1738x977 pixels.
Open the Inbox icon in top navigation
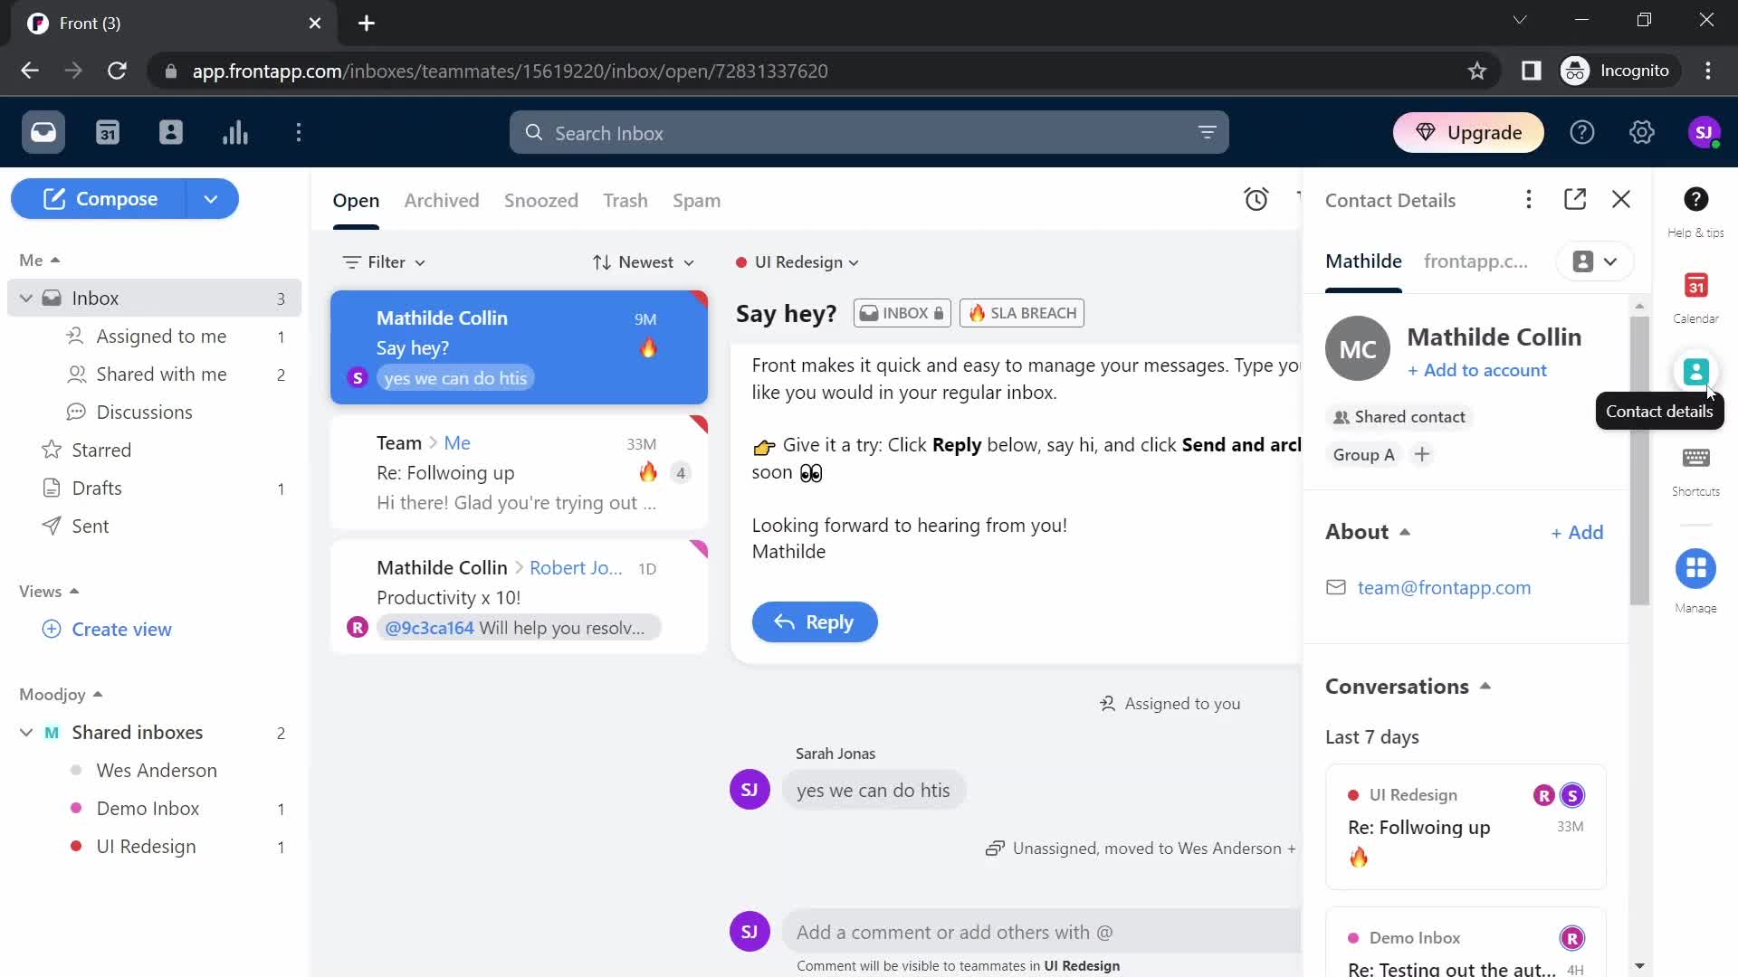pyautogui.click(x=43, y=133)
